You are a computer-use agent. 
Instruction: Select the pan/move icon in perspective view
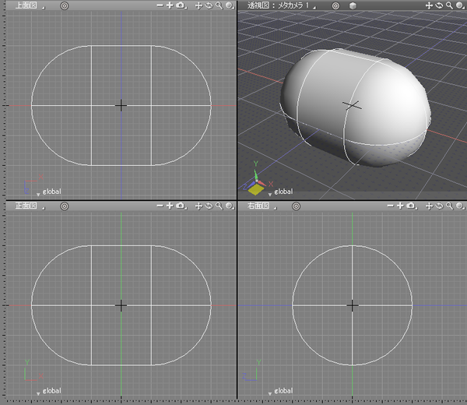(429, 5)
